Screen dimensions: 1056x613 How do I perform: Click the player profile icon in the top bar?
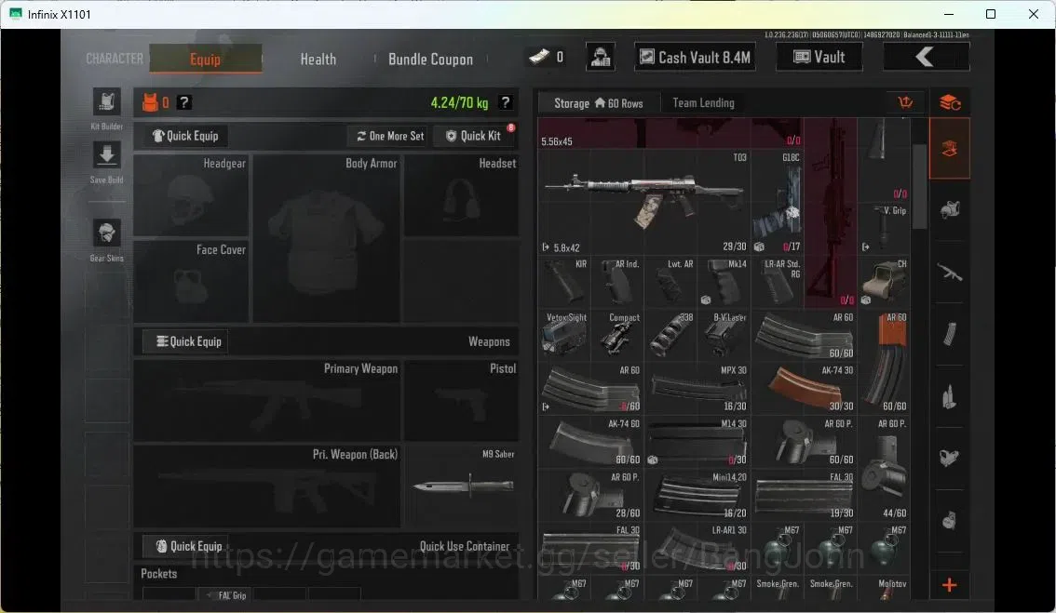coord(600,57)
